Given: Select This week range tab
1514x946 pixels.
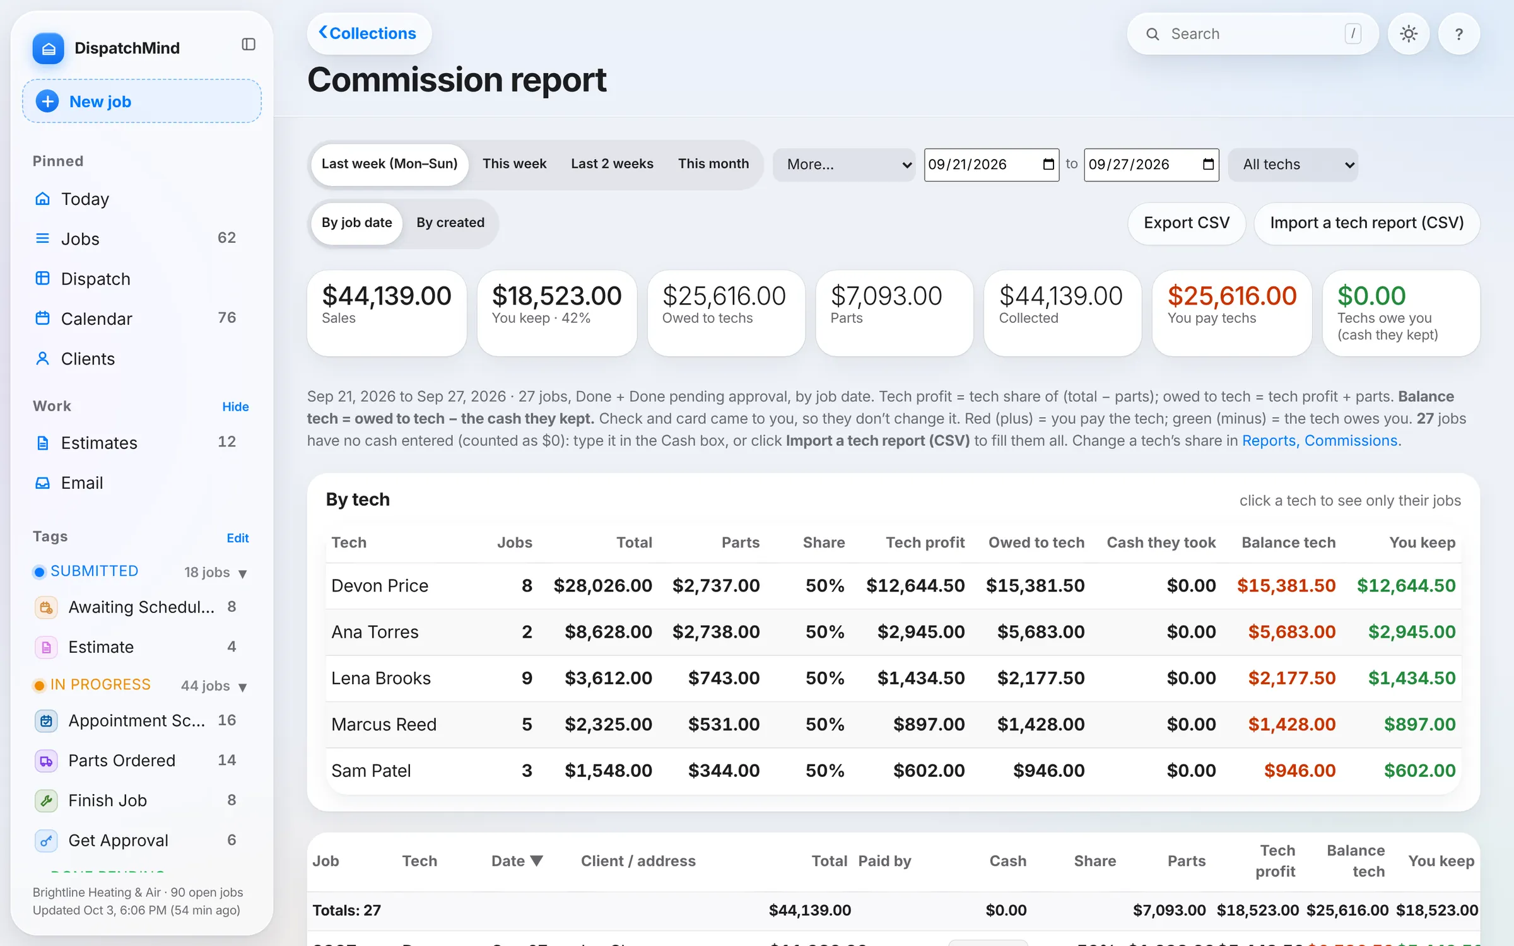Looking at the screenshot, I should pos(514,164).
